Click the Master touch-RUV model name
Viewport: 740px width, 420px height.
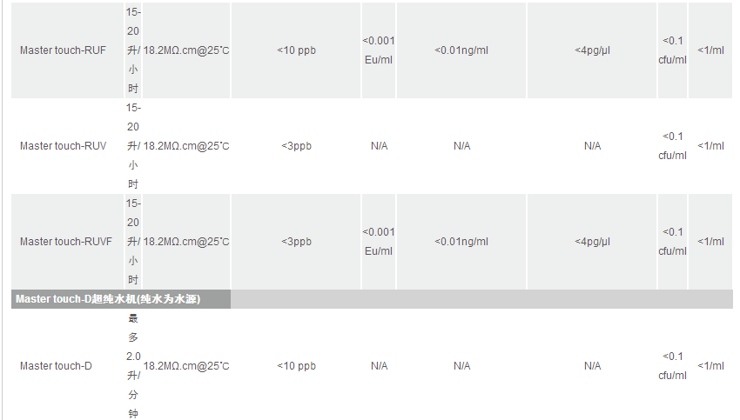(63, 146)
